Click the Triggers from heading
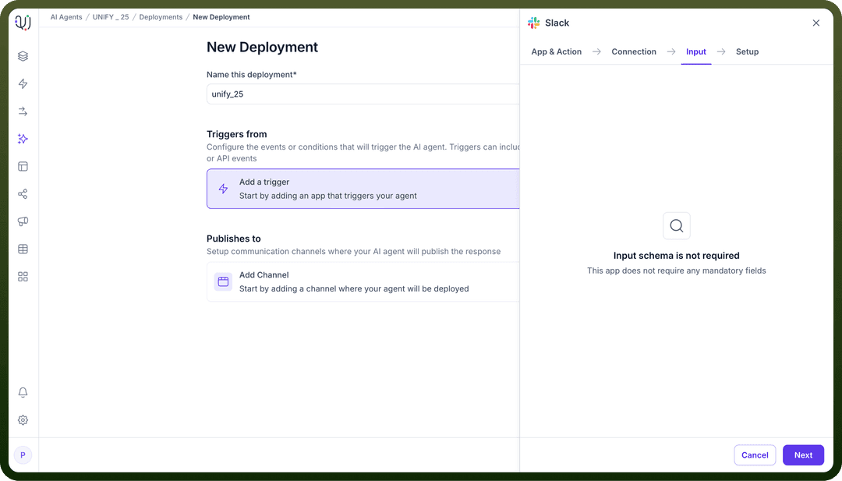The width and height of the screenshot is (842, 481). click(x=237, y=134)
